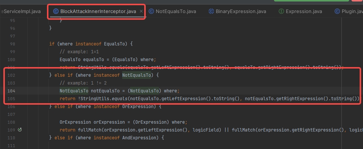Click the highlighted NotEqualsTo on line 102
Viewport: 363px width, 149px height.
(136, 75)
